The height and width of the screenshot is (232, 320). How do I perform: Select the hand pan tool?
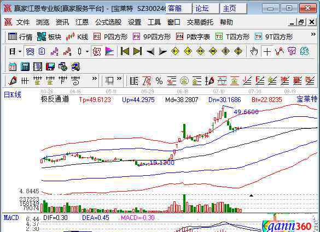pos(254,51)
